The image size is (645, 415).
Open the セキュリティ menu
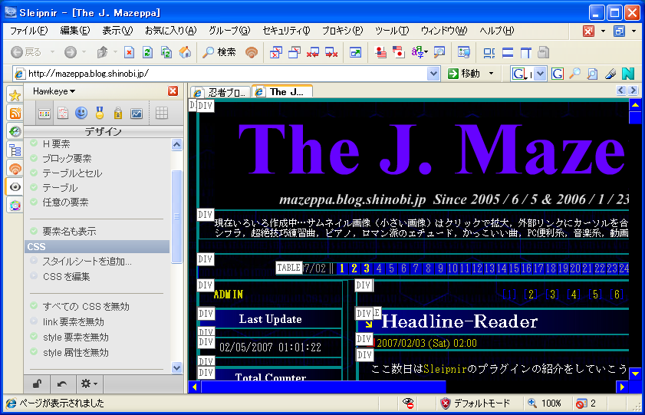(286, 31)
